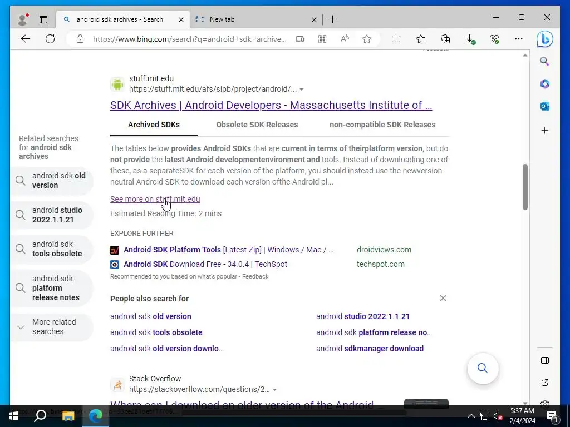Viewport: 570px width, 427px height.
Task: Select related search android sdk tools obsolete
Action: pyautogui.click(x=52, y=249)
